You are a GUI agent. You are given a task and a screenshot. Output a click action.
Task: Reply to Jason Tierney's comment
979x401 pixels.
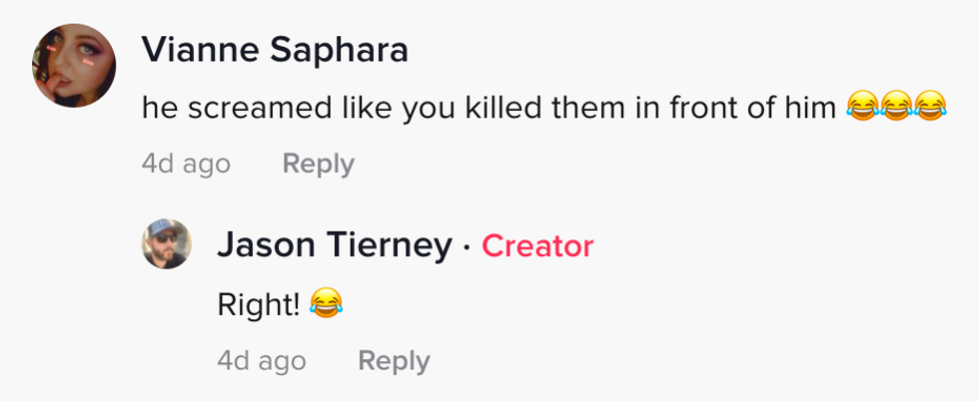(394, 361)
